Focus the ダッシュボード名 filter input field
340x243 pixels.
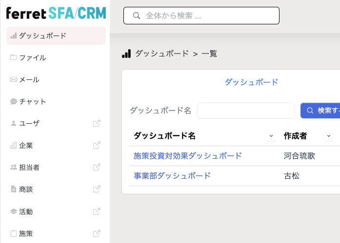click(x=246, y=111)
